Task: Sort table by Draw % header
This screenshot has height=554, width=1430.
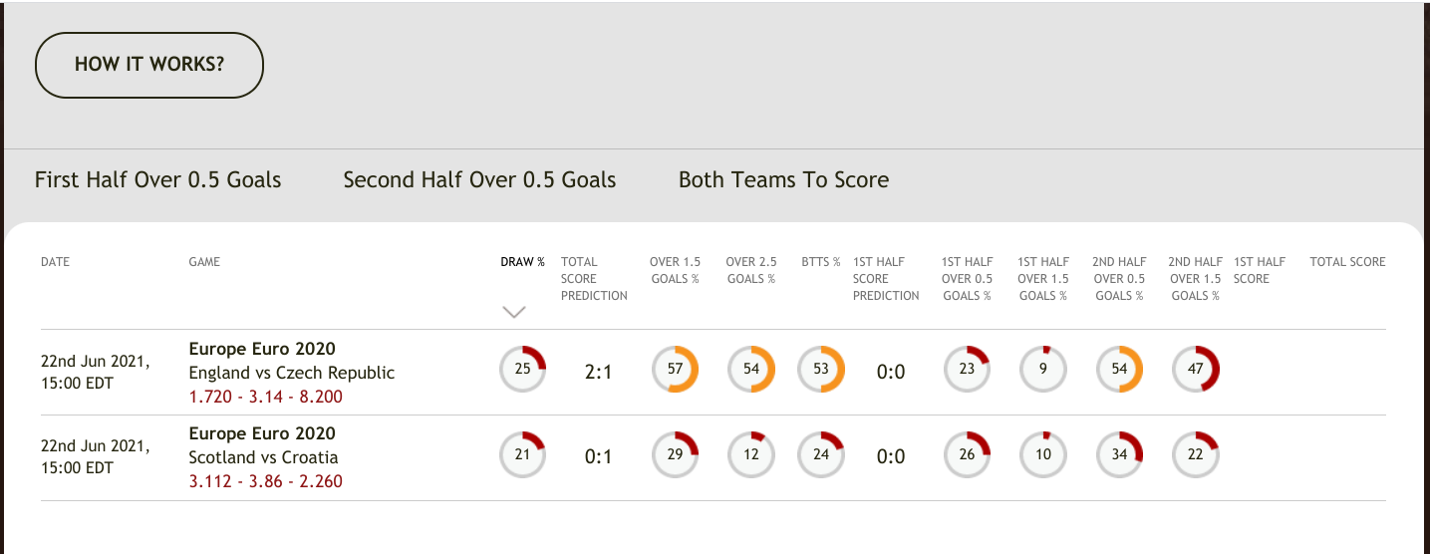Action: click(x=522, y=262)
